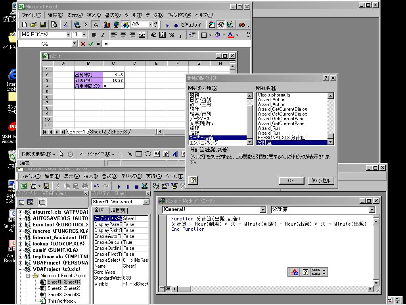
Task: Apply the red font color swatch
Action: [x=230, y=35]
